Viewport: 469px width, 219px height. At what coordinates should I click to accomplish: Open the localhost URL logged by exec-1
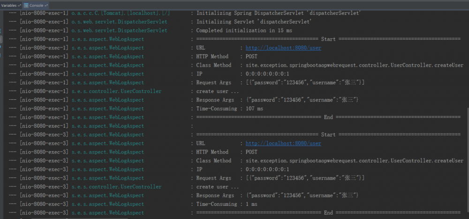coord(283,48)
